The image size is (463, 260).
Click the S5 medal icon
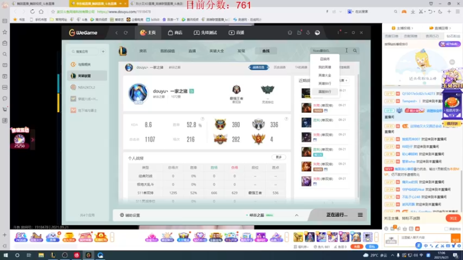coord(258,139)
